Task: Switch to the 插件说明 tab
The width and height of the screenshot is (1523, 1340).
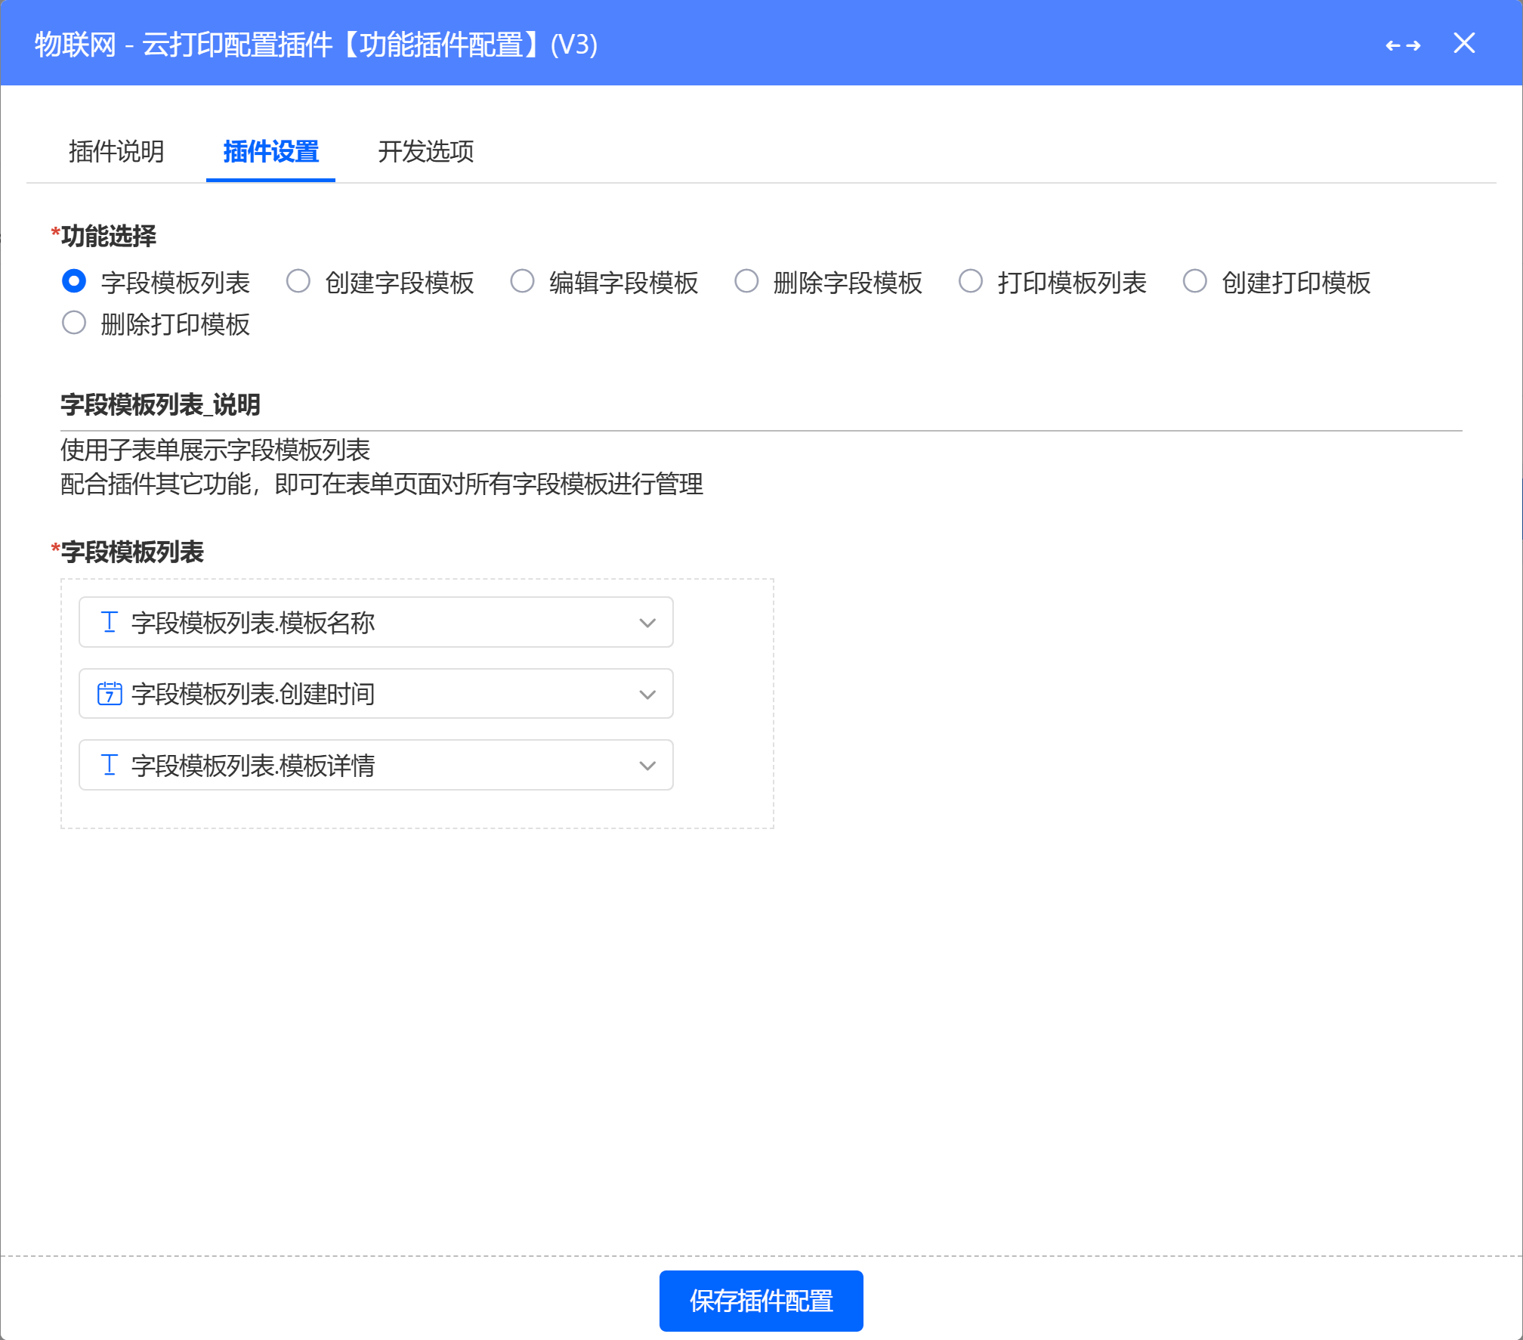Action: click(x=116, y=151)
